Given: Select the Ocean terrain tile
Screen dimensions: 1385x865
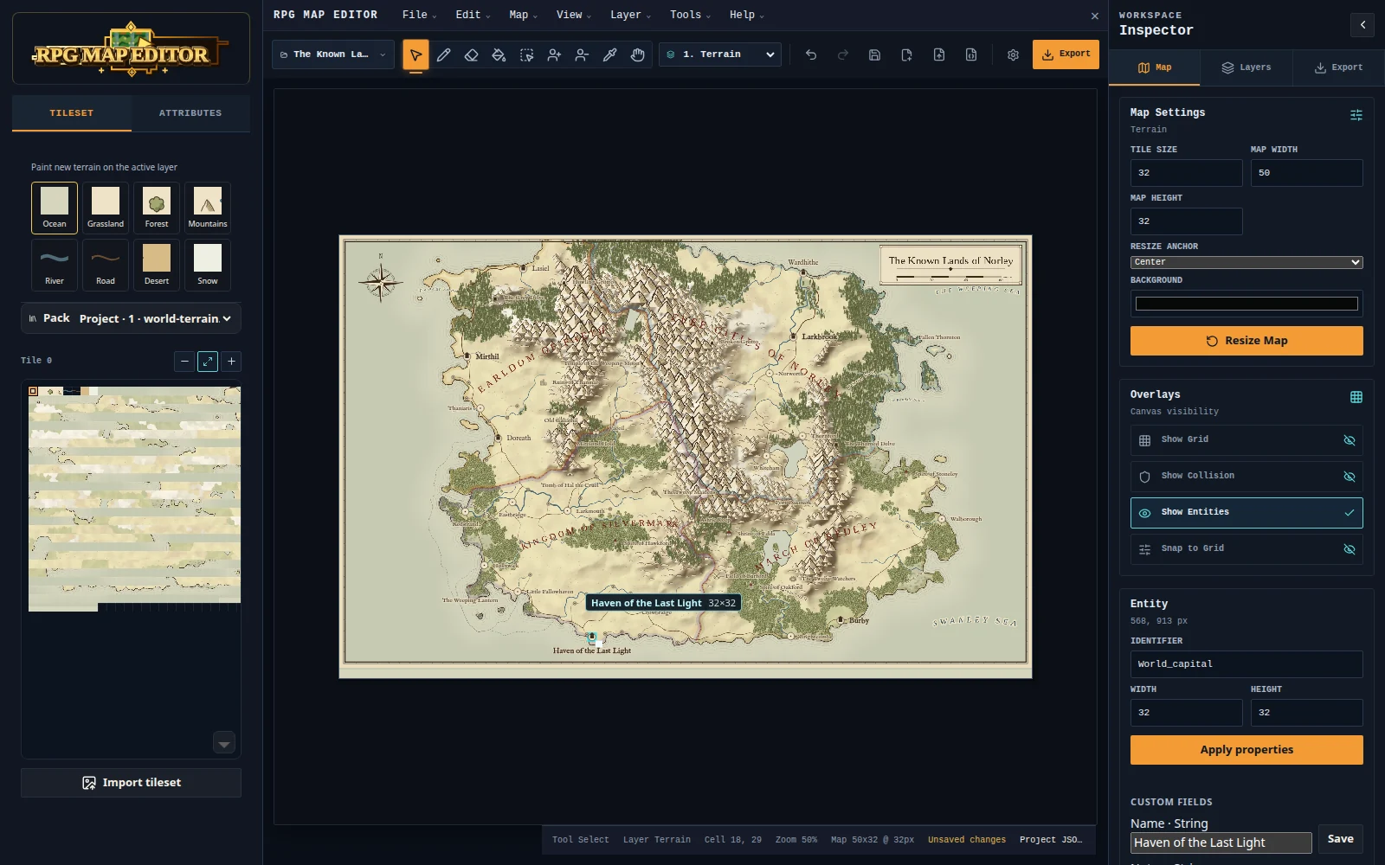Looking at the screenshot, I should pyautogui.click(x=55, y=208).
